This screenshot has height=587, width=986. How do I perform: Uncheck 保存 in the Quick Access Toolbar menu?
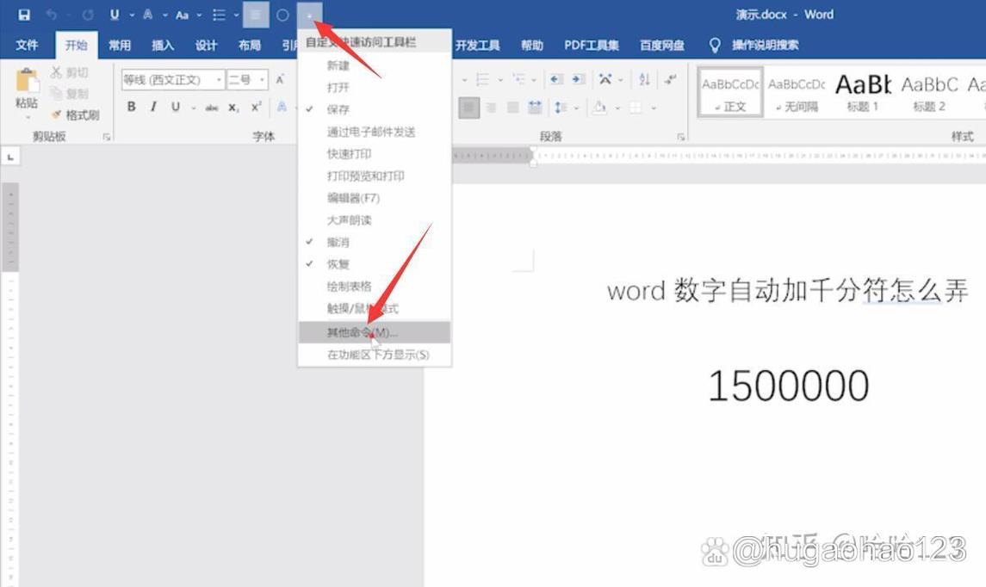click(x=344, y=109)
